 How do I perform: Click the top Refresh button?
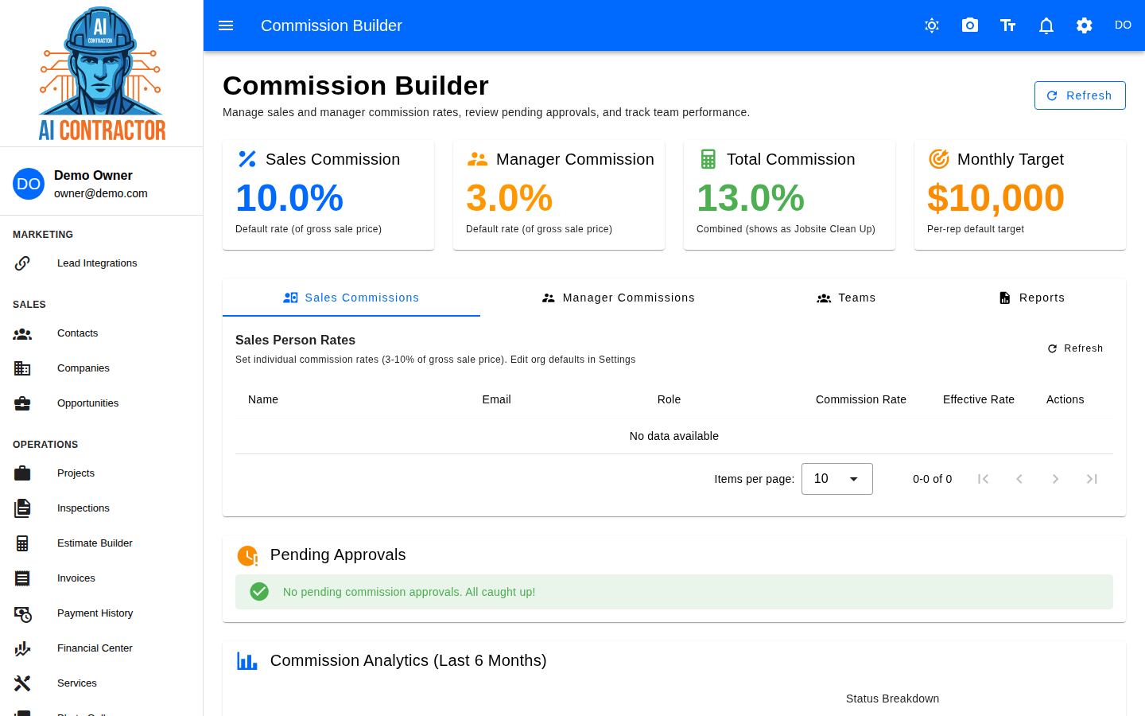1080,95
